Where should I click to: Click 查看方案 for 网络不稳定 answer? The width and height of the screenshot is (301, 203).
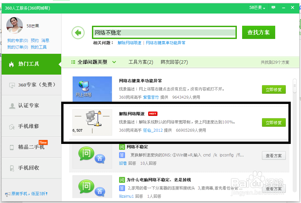tap(274, 155)
